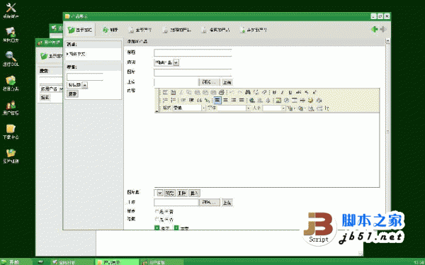Click the Blockquote quotation icon
This screenshot has height=265, width=425.
point(200,101)
